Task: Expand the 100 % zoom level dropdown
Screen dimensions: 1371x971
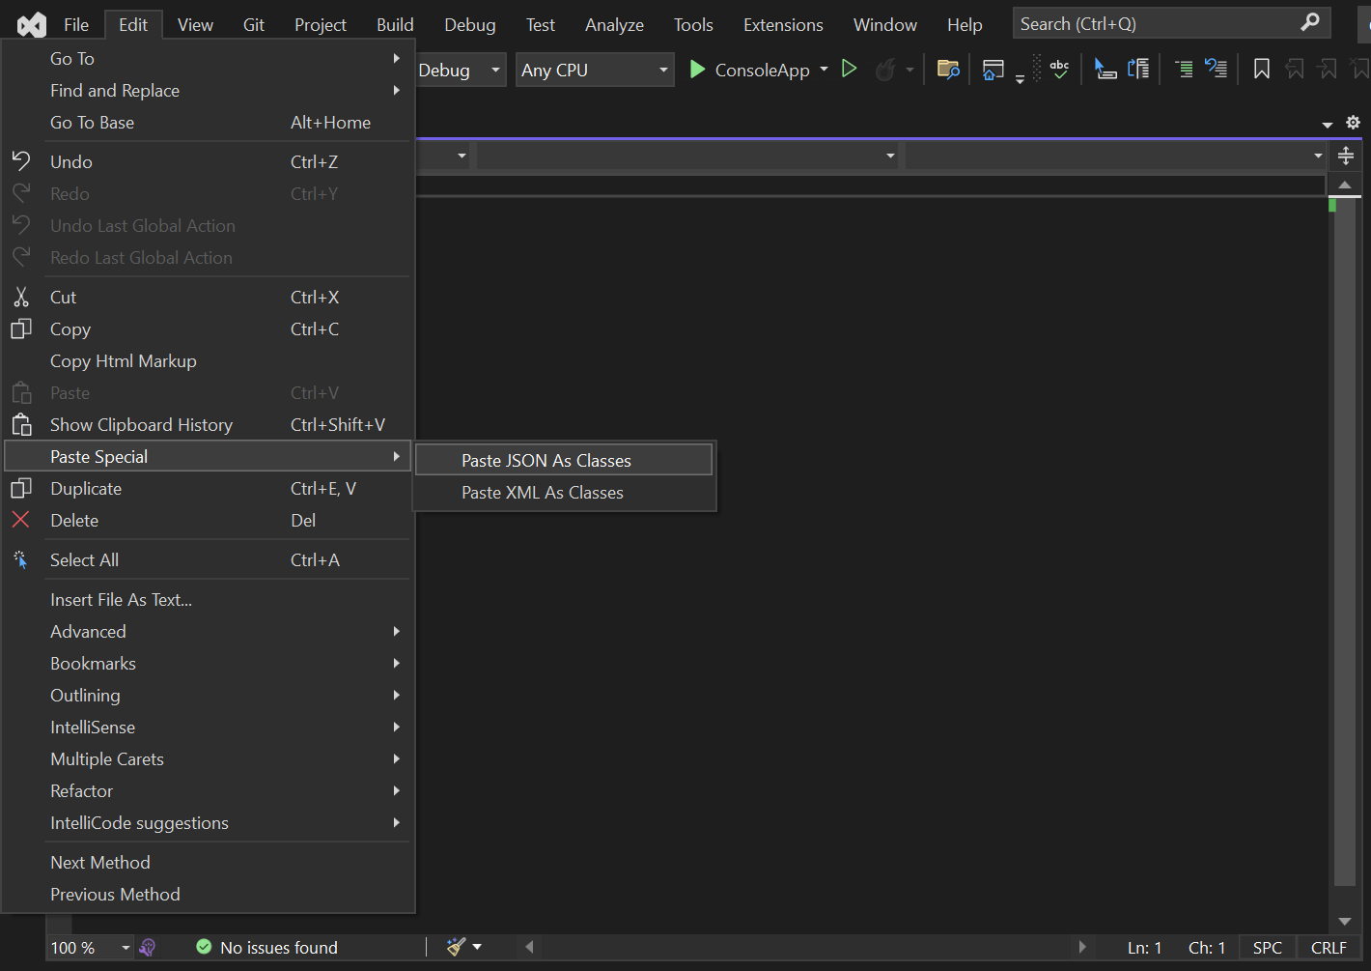Action: coord(126,948)
